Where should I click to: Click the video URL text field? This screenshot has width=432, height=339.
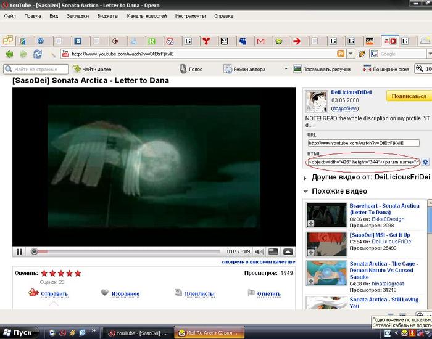(x=363, y=143)
